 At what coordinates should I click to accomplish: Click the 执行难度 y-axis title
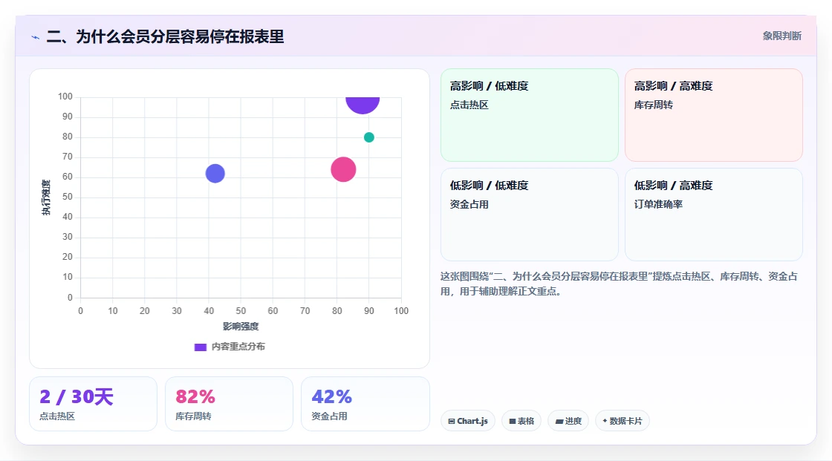(46, 197)
